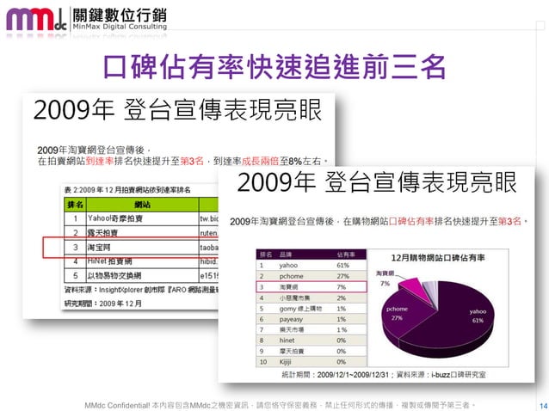Select the pchome 27% table row
Image resolution: width=549 pixels, height=411 pixels.
pyautogui.click(x=312, y=276)
